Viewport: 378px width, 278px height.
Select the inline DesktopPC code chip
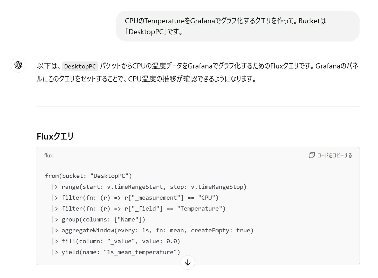80,66
